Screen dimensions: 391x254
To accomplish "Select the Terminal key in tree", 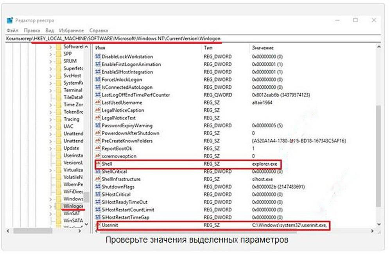I will (73, 90).
